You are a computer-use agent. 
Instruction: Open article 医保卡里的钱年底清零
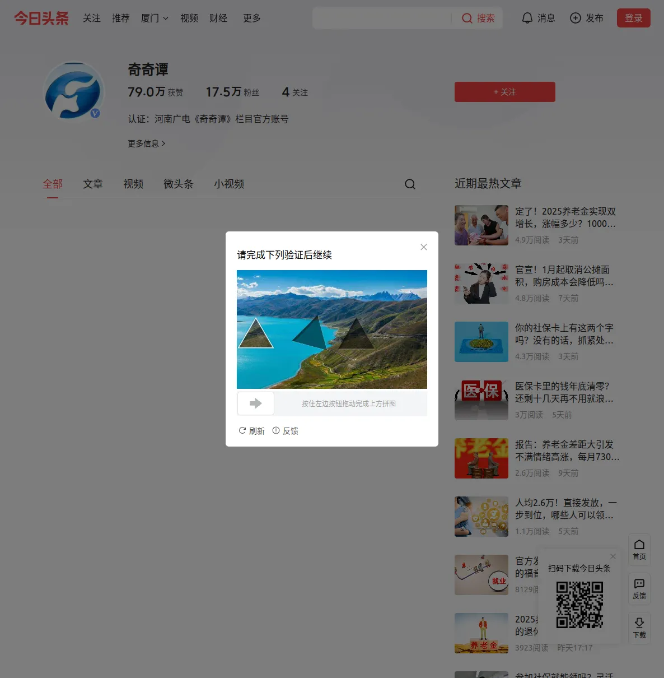coord(564,392)
